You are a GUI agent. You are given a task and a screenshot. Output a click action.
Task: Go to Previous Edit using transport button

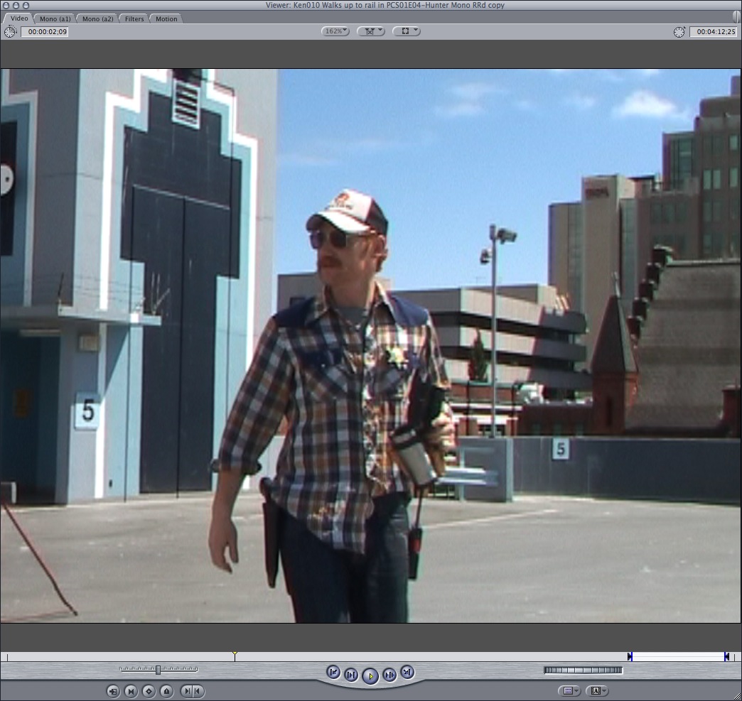coord(333,672)
